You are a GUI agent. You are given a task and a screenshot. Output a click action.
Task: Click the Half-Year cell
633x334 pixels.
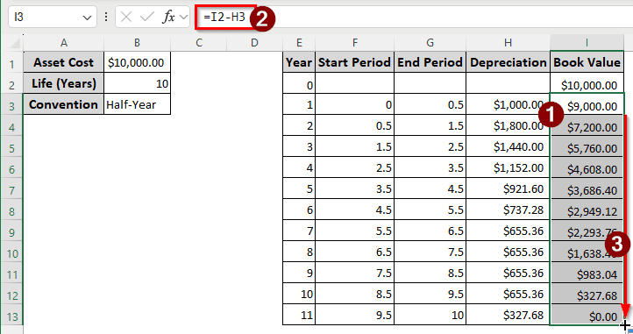138,104
